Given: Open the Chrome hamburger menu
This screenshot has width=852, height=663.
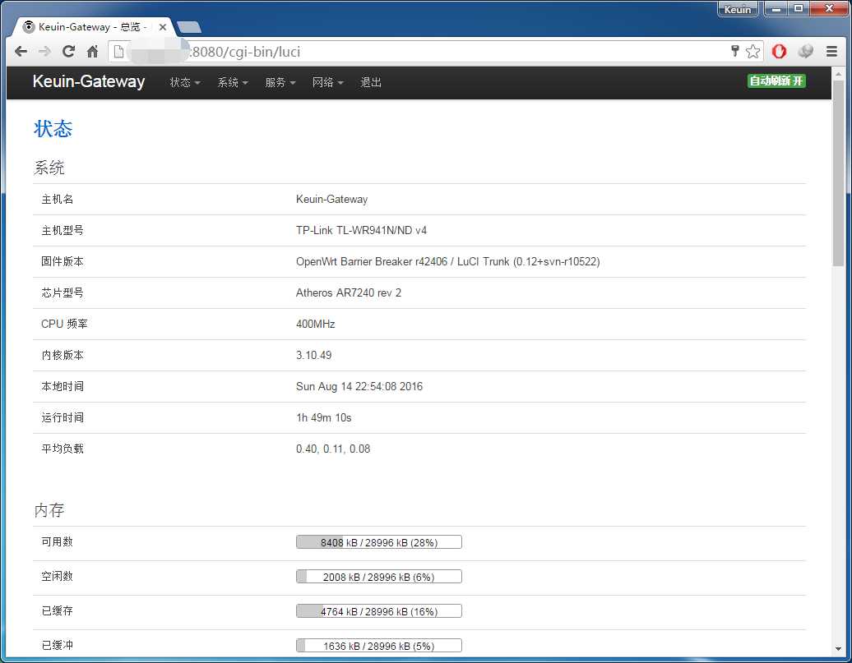Looking at the screenshot, I should point(831,52).
